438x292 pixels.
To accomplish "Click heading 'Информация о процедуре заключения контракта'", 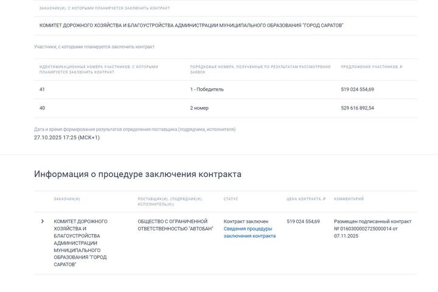I will coord(137,174).
